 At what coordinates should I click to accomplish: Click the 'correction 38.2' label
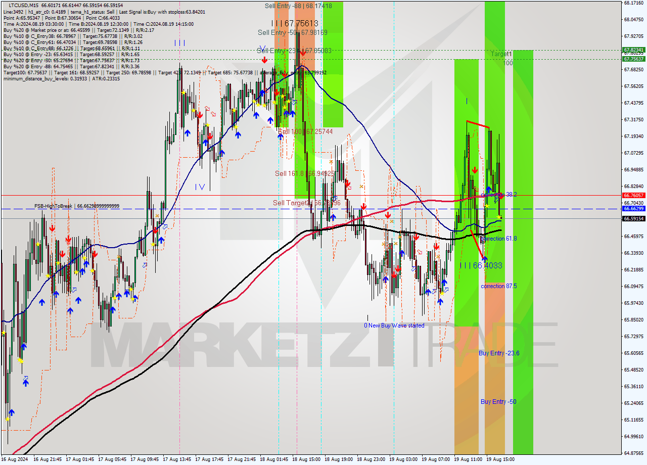(x=499, y=195)
